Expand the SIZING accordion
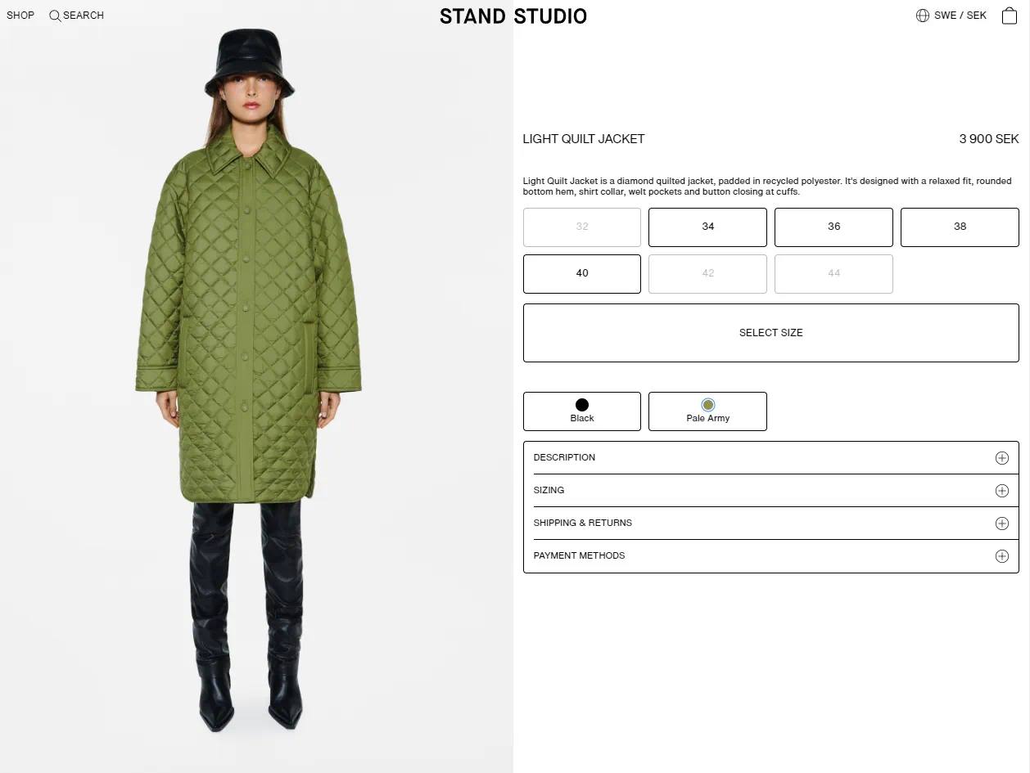 [771, 491]
